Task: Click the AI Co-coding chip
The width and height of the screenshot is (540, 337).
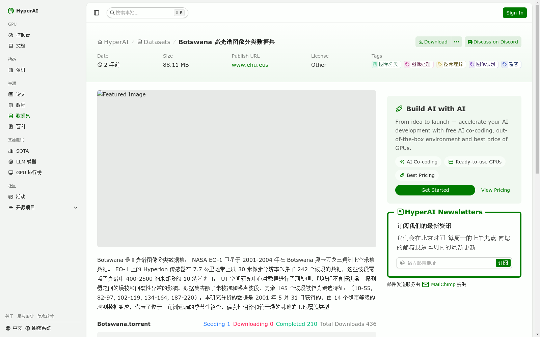Action: [418, 162]
